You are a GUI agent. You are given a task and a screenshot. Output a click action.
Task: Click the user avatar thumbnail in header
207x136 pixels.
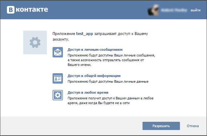click(153, 10)
